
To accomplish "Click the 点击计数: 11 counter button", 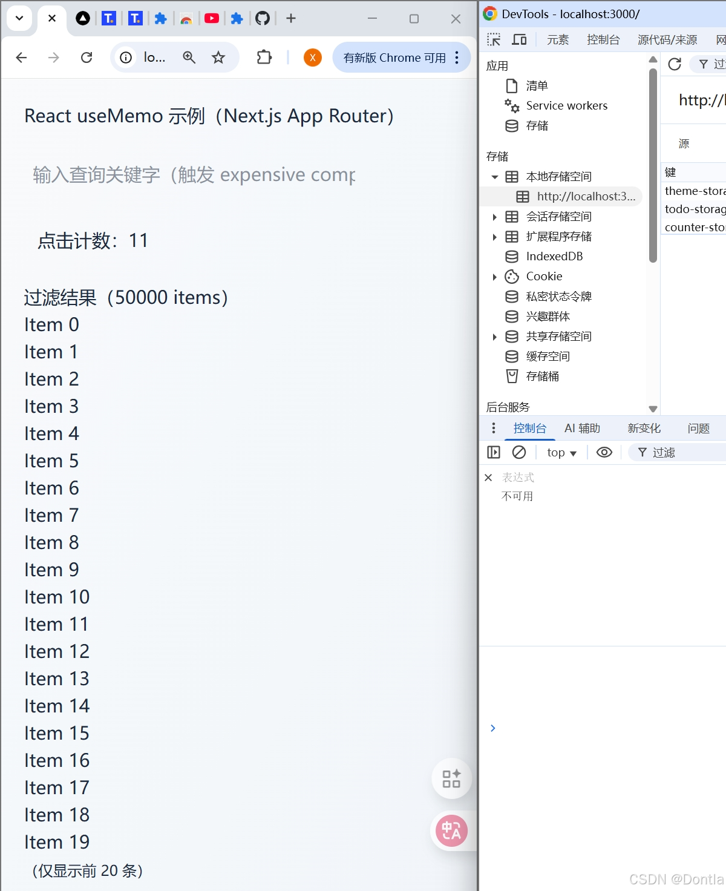I will tap(93, 241).
